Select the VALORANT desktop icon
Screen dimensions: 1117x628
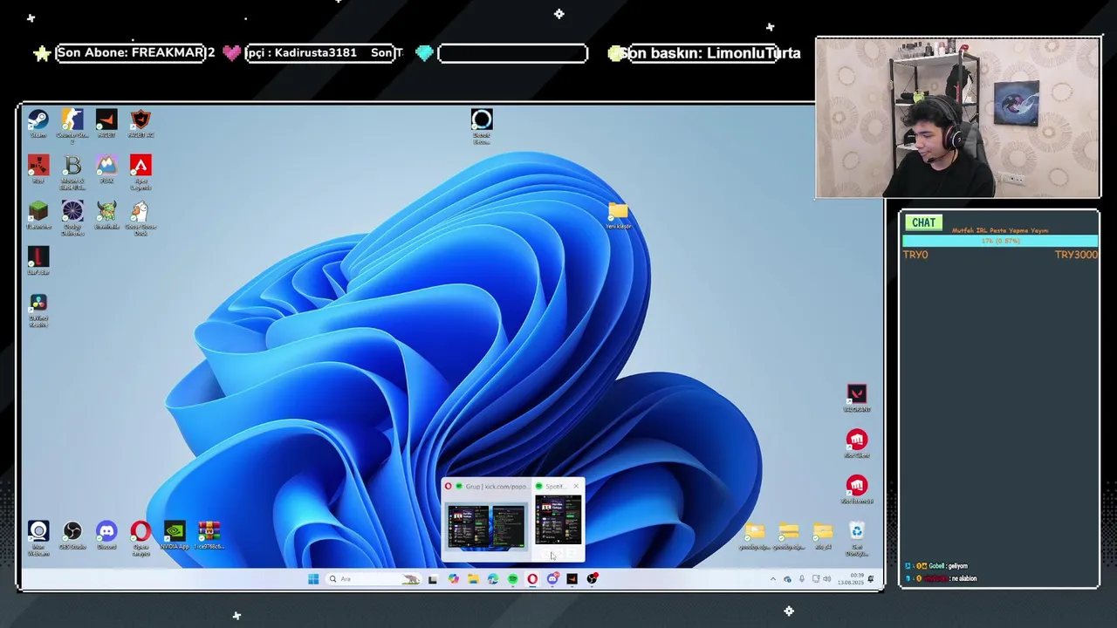click(x=857, y=399)
